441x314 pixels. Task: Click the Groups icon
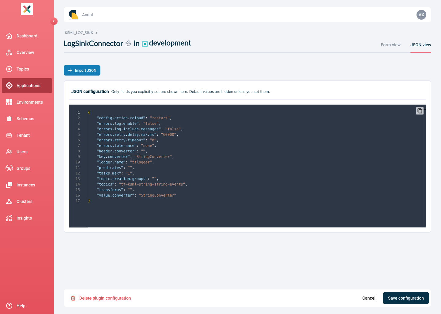pyautogui.click(x=9, y=168)
